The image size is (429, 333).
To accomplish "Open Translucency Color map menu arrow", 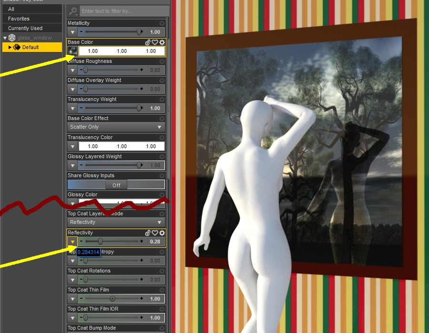I will pyautogui.click(x=72, y=146).
